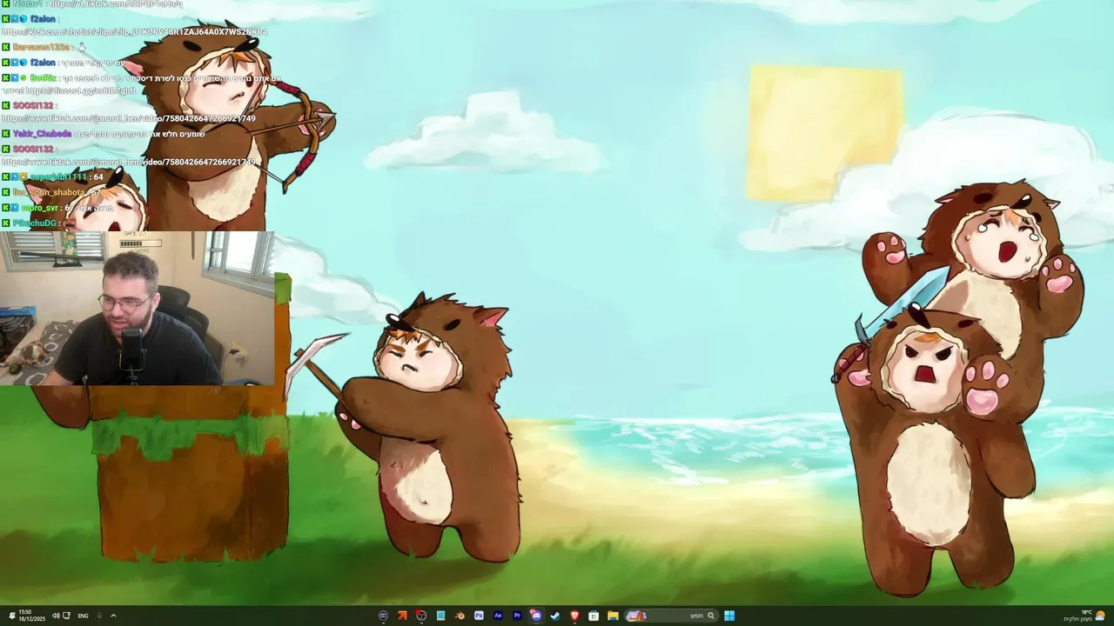Launch Photoshop from the taskbar
The height and width of the screenshot is (626, 1114).
click(479, 616)
